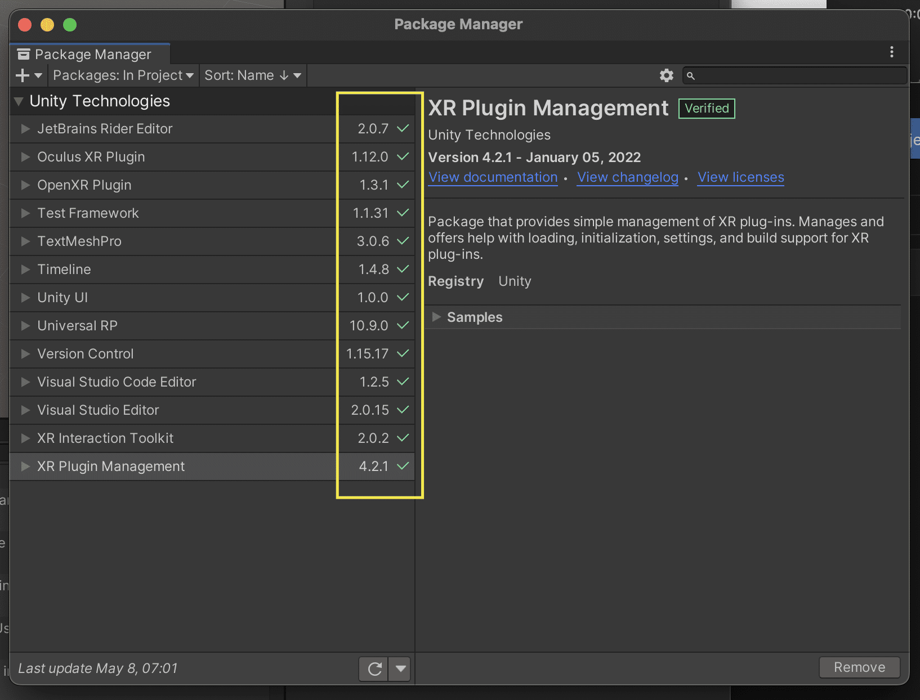Expand the TextMeshPro package arrow
Screen dimensions: 920x700
click(25, 241)
